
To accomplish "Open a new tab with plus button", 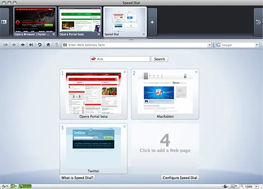I will click(x=152, y=22).
